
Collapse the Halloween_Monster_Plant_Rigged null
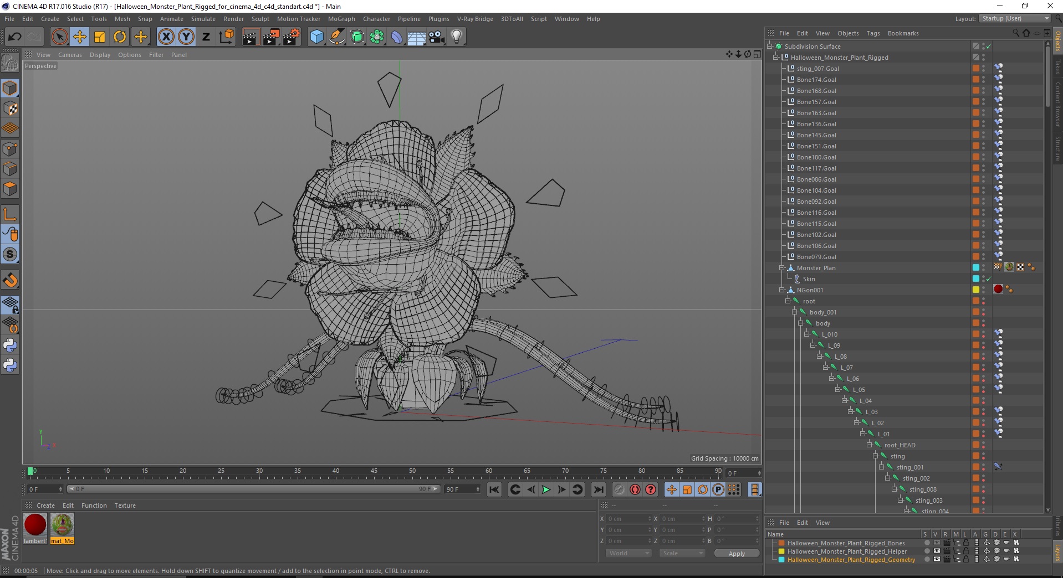tap(776, 57)
